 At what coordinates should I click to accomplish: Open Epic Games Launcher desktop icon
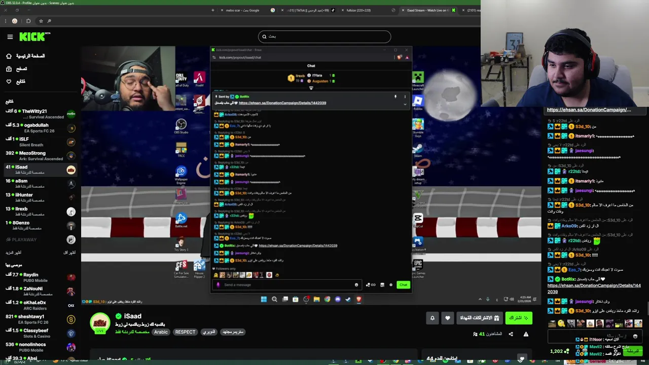pos(418,268)
